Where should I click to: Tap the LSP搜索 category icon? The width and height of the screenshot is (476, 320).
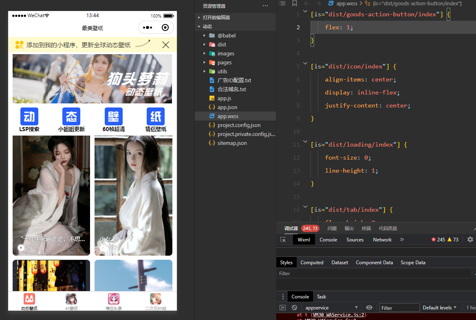click(29, 117)
